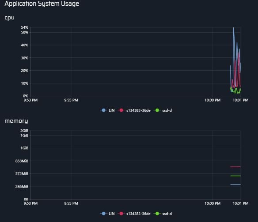
Task: Select the green ssd-d memory line
Action: point(235,176)
